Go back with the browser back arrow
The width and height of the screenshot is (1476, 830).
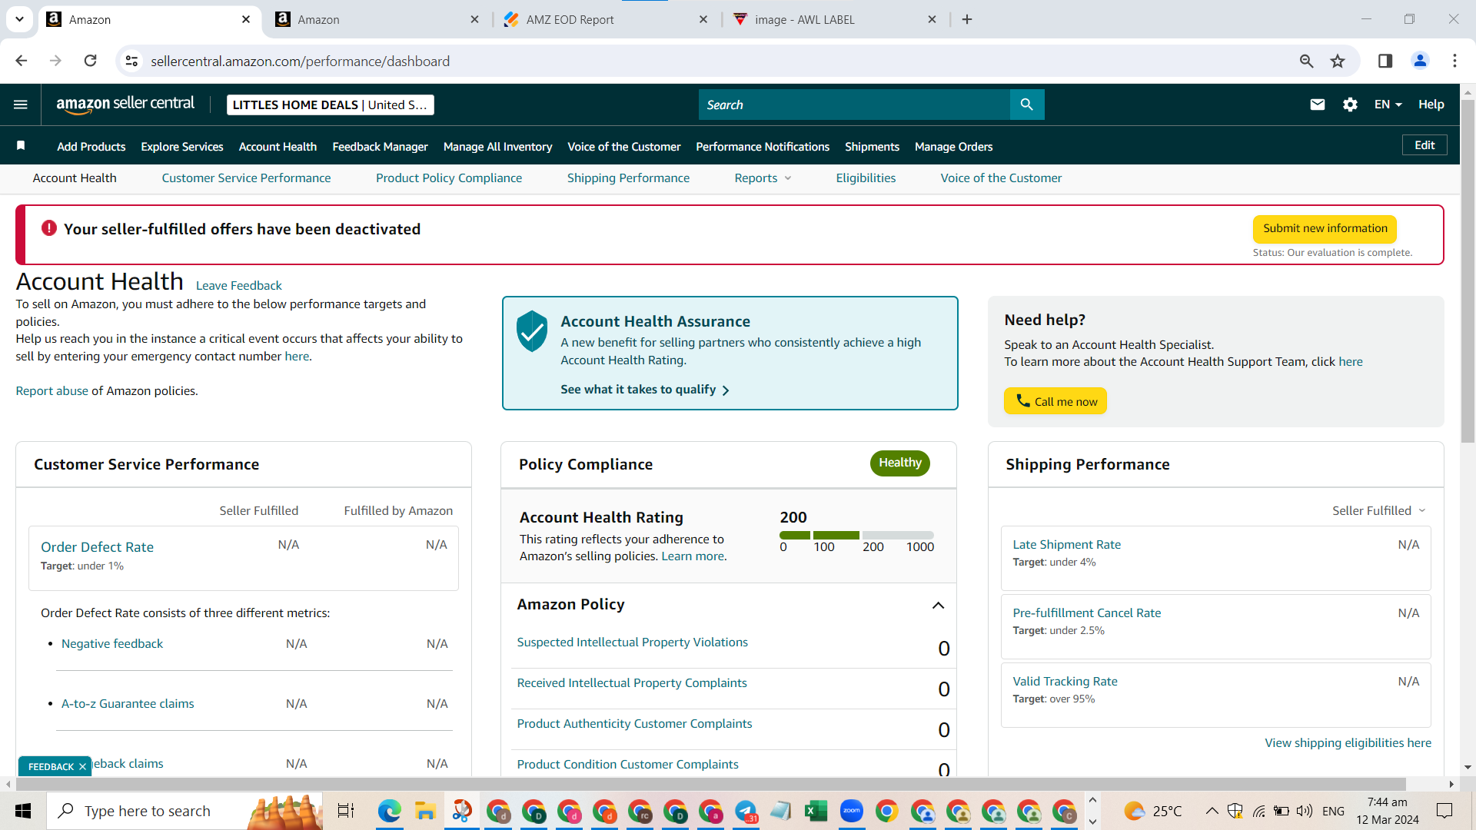pyautogui.click(x=22, y=61)
